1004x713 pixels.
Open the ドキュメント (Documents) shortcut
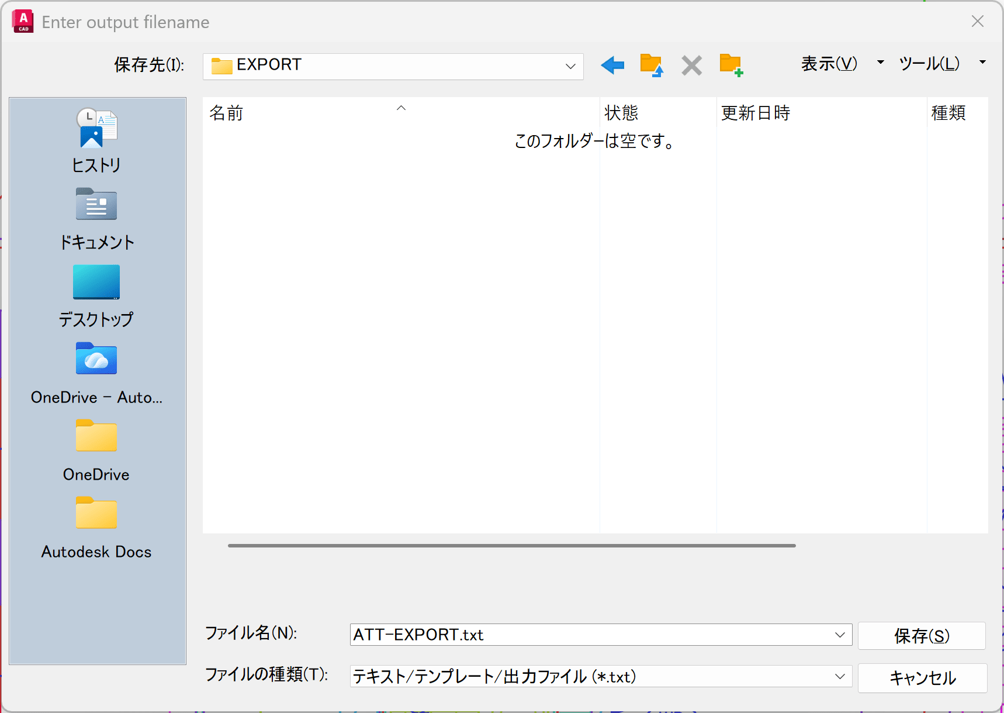tap(96, 218)
